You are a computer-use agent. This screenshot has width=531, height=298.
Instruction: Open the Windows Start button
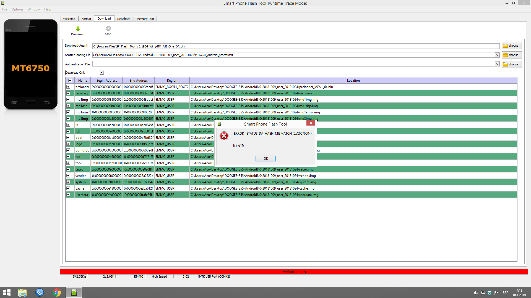[7, 292]
